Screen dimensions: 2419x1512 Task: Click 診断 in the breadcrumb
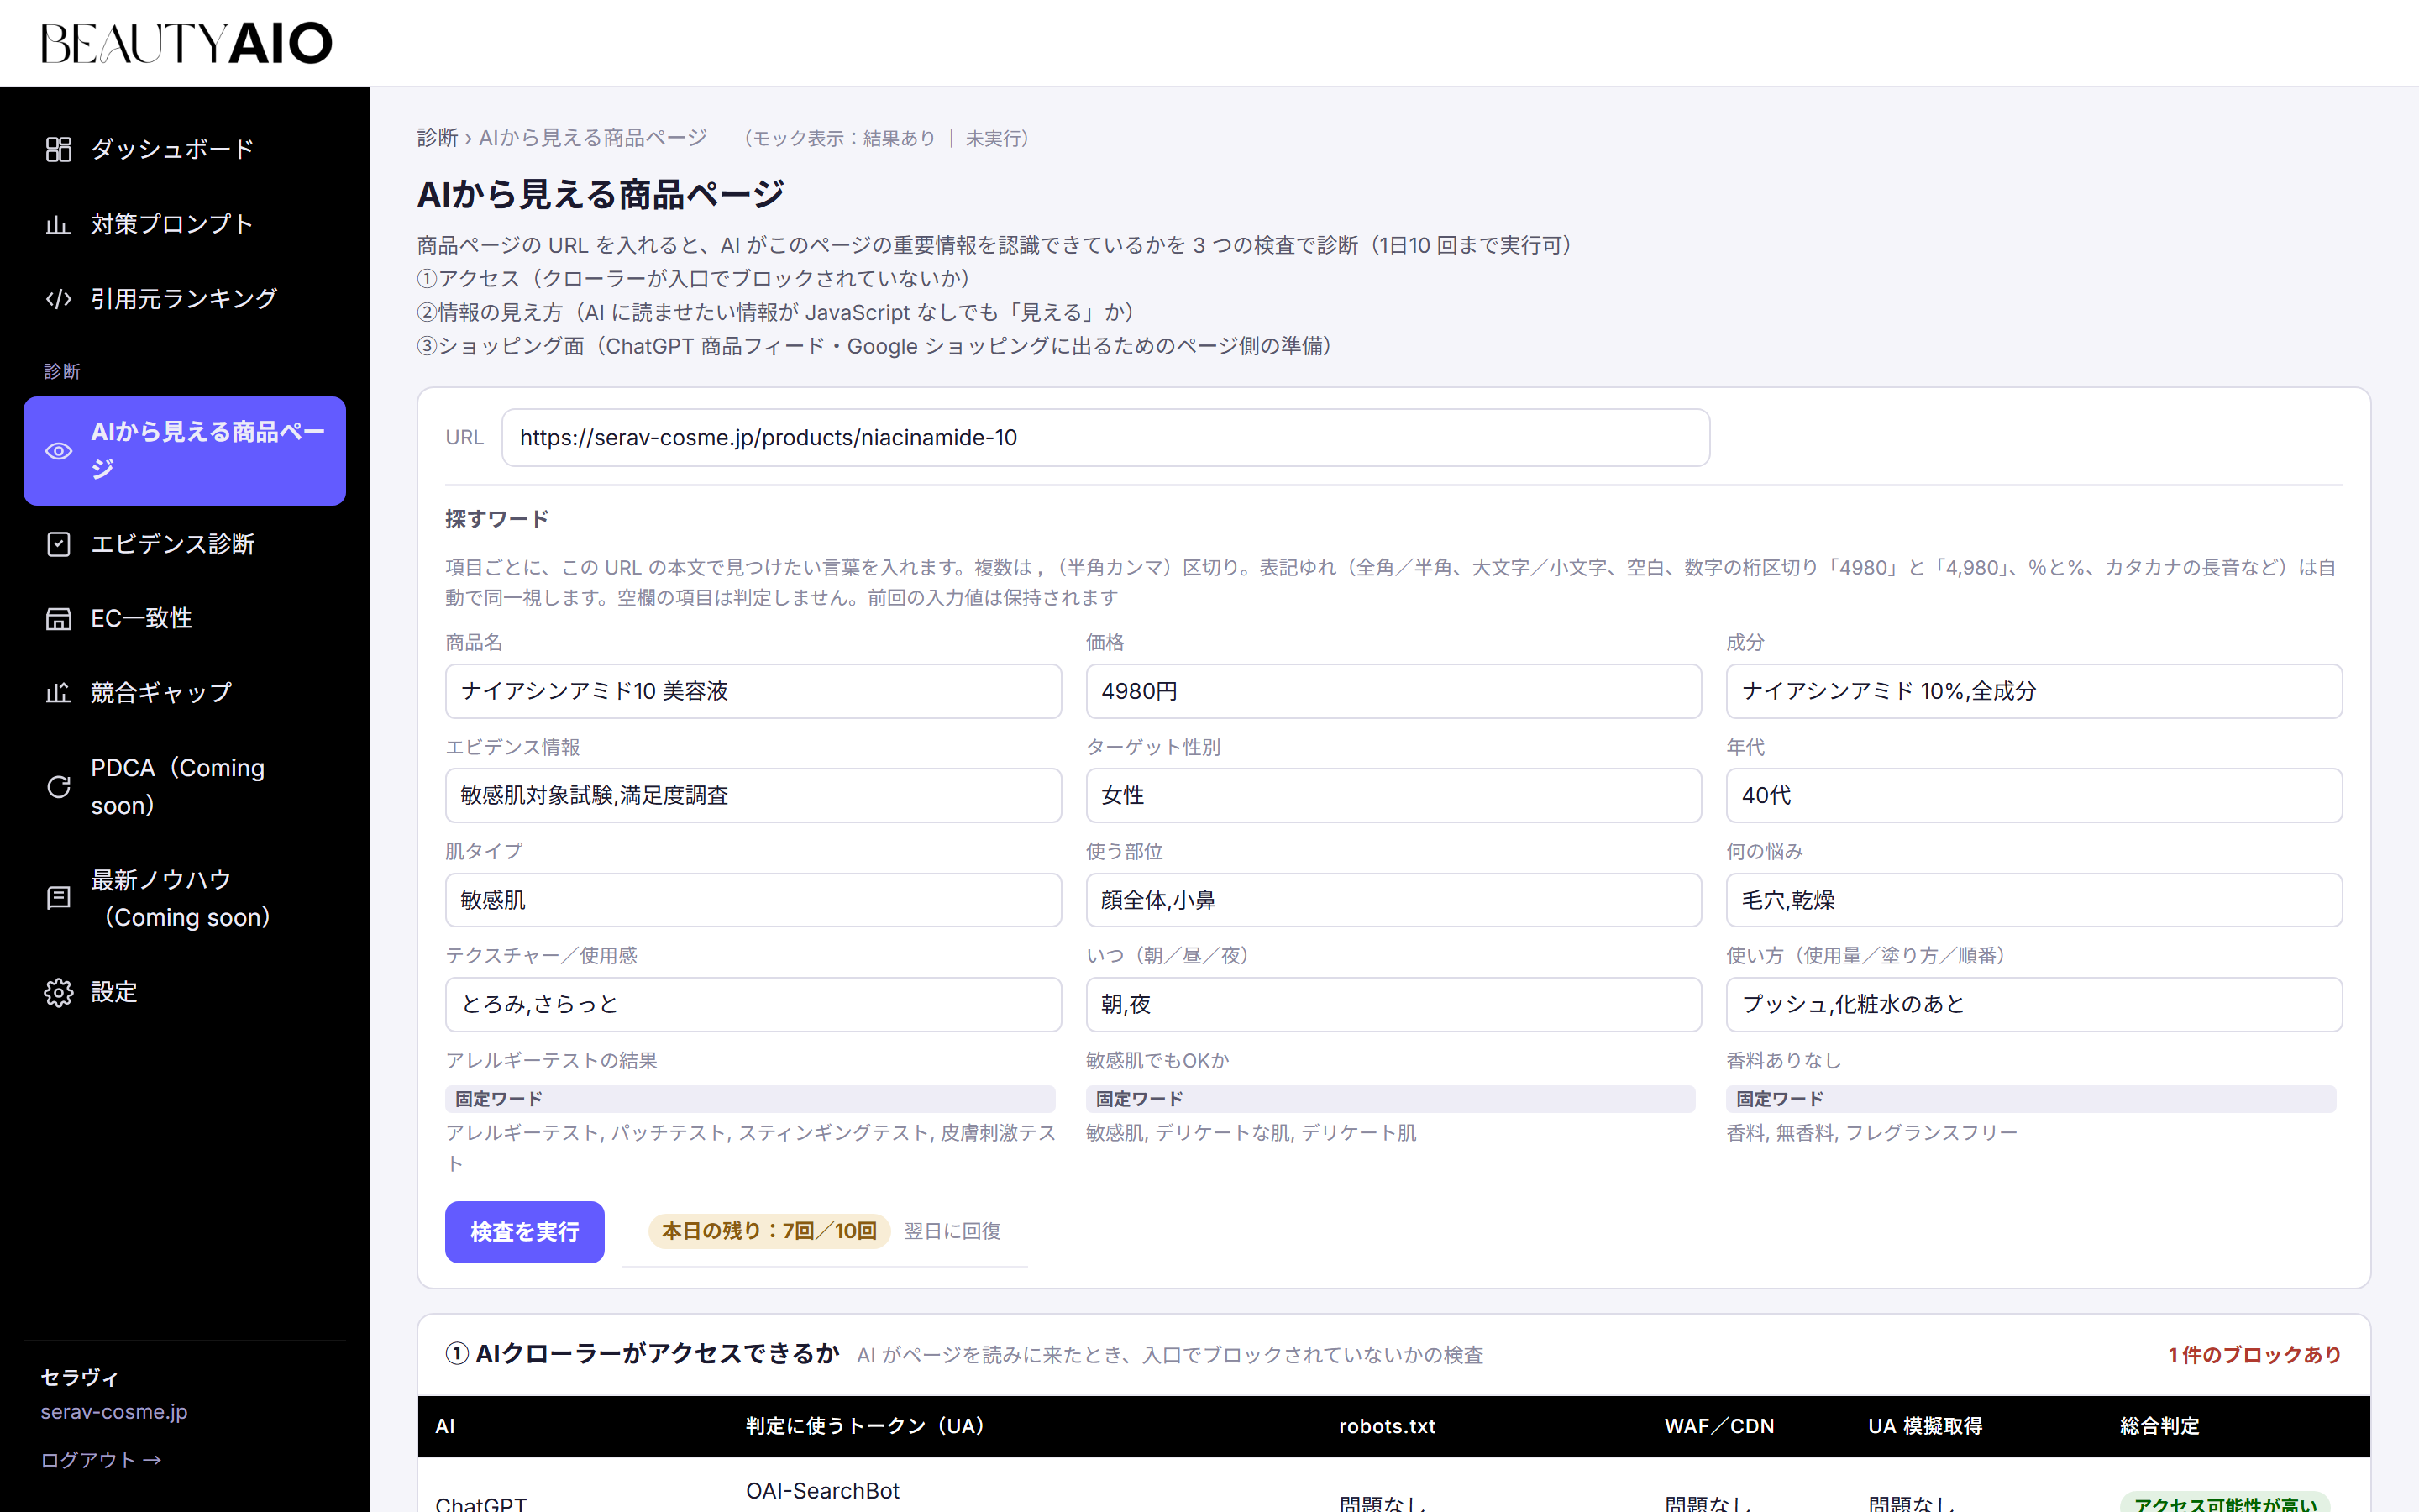click(x=437, y=138)
